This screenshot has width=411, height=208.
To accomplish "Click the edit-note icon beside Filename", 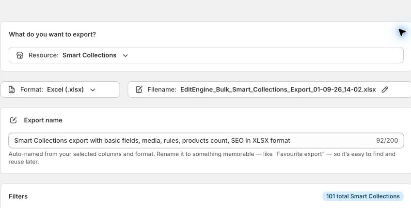I will click(x=139, y=89).
